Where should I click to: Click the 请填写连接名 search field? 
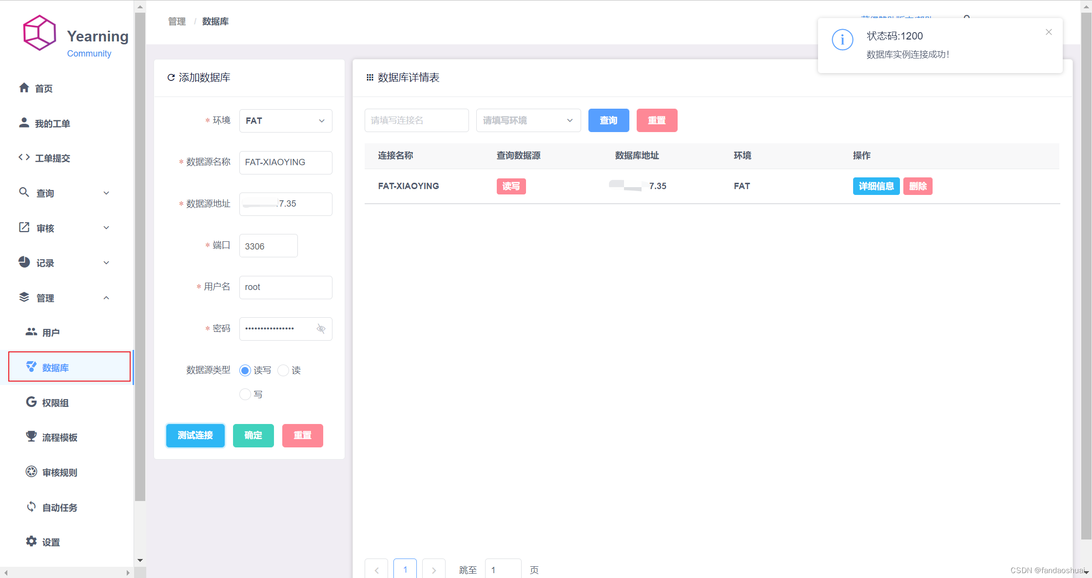pyautogui.click(x=416, y=120)
